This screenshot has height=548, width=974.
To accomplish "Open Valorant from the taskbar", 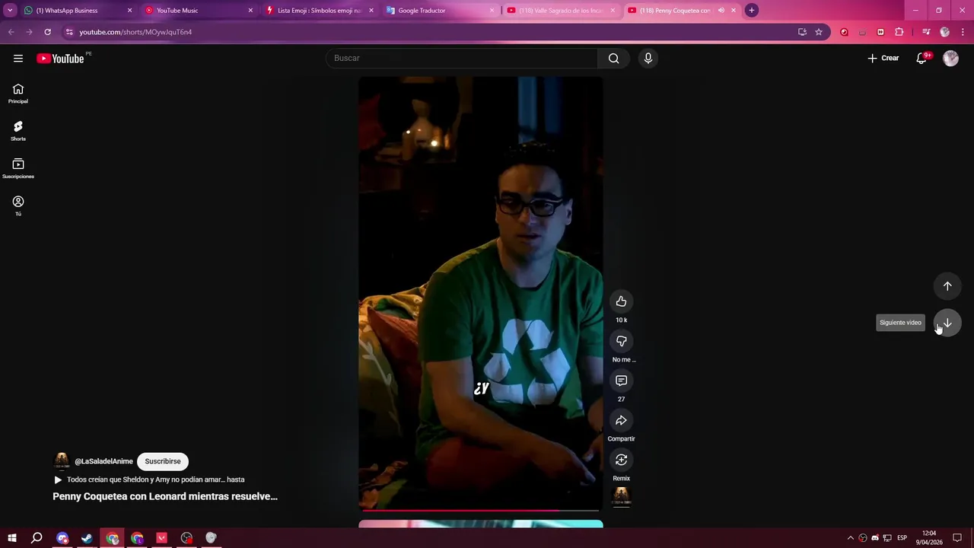I will tap(161, 538).
